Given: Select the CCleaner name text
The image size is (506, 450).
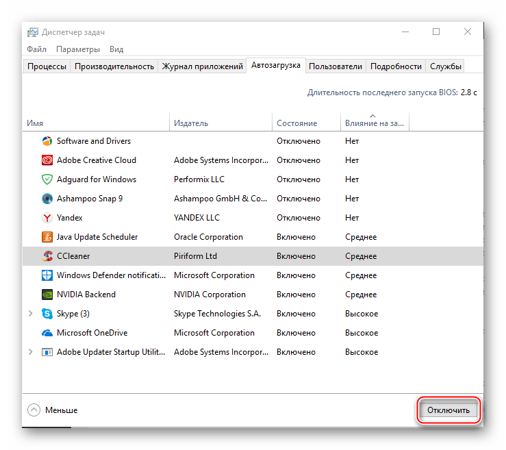Looking at the screenshot, I should click(x=73, y=256).
